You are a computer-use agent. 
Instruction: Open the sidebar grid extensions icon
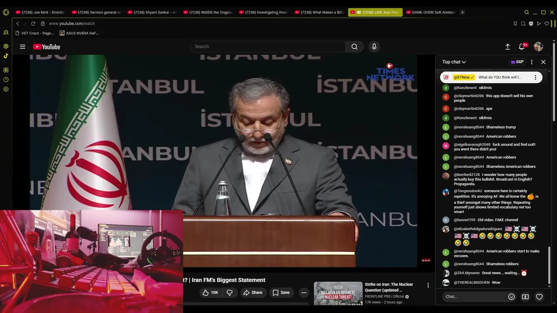click(x=6, y=70)
